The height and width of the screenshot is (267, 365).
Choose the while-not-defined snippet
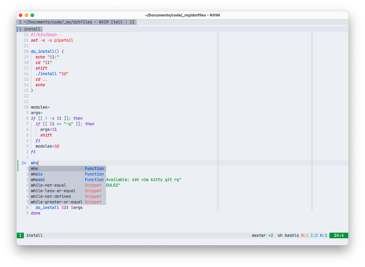pos(67,196)
